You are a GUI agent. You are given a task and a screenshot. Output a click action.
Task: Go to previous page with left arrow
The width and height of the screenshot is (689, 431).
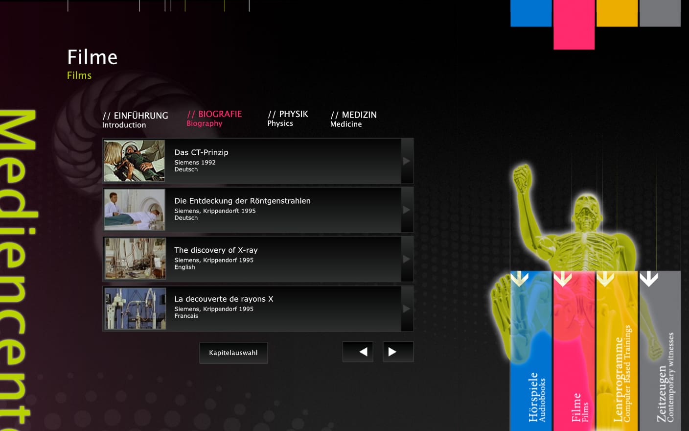click(x=358, y=352)
